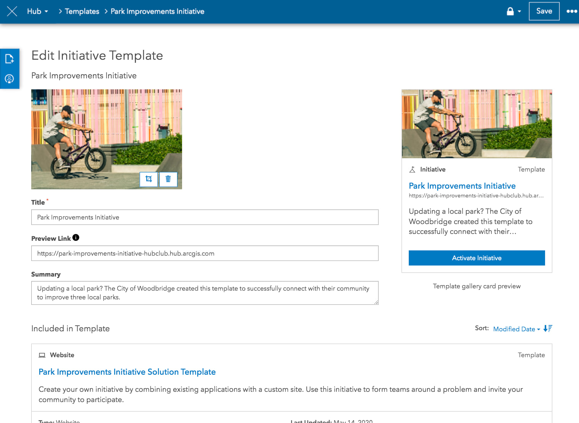Open Park Improvements Initiative Solution Template link
579x423 pixels.
(x=127, y=372)
